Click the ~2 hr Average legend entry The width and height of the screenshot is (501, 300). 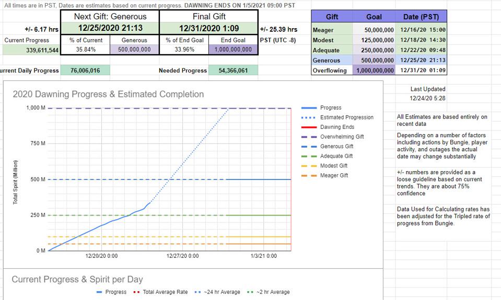tap(269, 292)
